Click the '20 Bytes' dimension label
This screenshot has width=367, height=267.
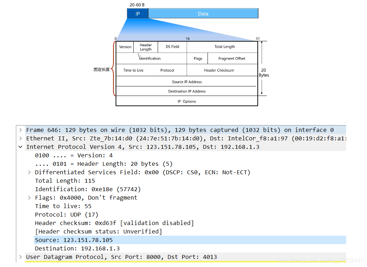[264, 73]
